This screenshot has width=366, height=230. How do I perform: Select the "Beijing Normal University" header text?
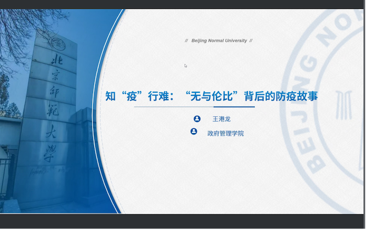pyautogui.click(x=219, y=41)
